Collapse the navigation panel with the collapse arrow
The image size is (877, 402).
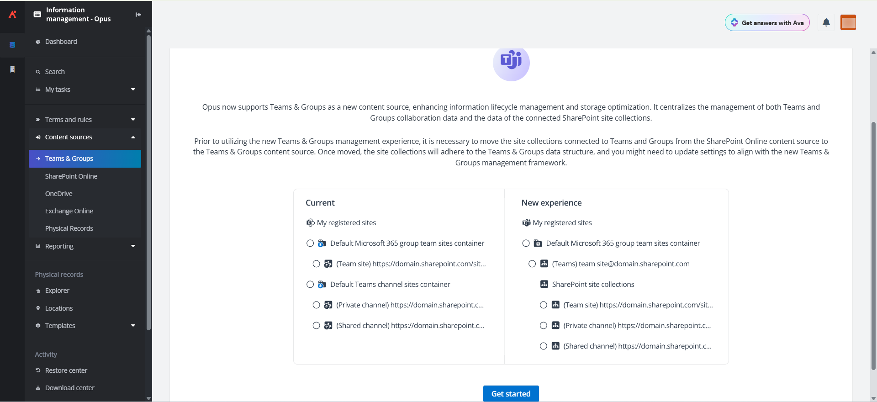tap(138, 14)
